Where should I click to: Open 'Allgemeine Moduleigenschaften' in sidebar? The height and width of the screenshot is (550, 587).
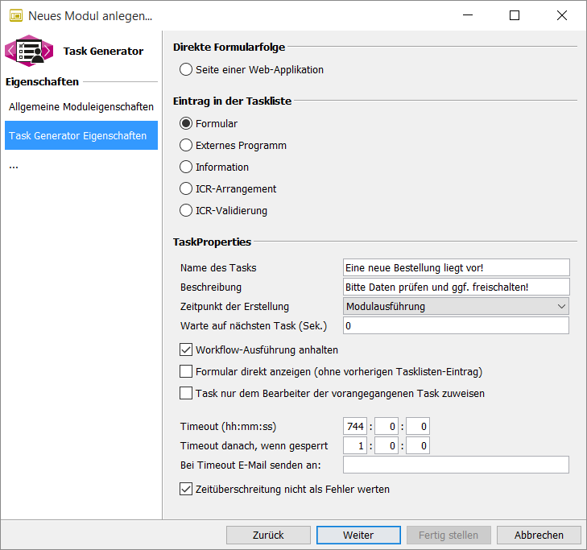point(81,106)
